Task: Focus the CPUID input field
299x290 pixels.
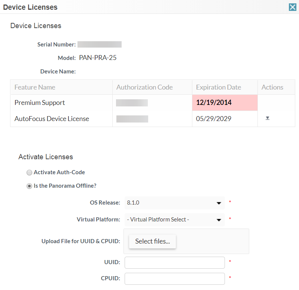Action: [174, 278]
